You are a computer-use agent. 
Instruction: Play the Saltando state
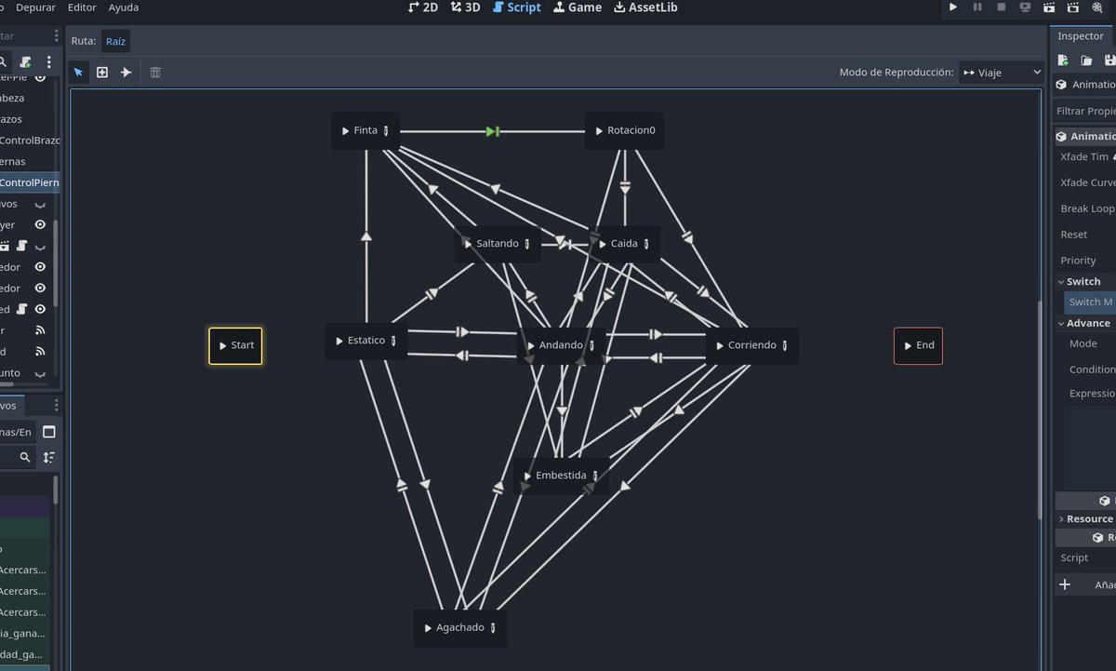pyautogui.click(x=468, y=244)
